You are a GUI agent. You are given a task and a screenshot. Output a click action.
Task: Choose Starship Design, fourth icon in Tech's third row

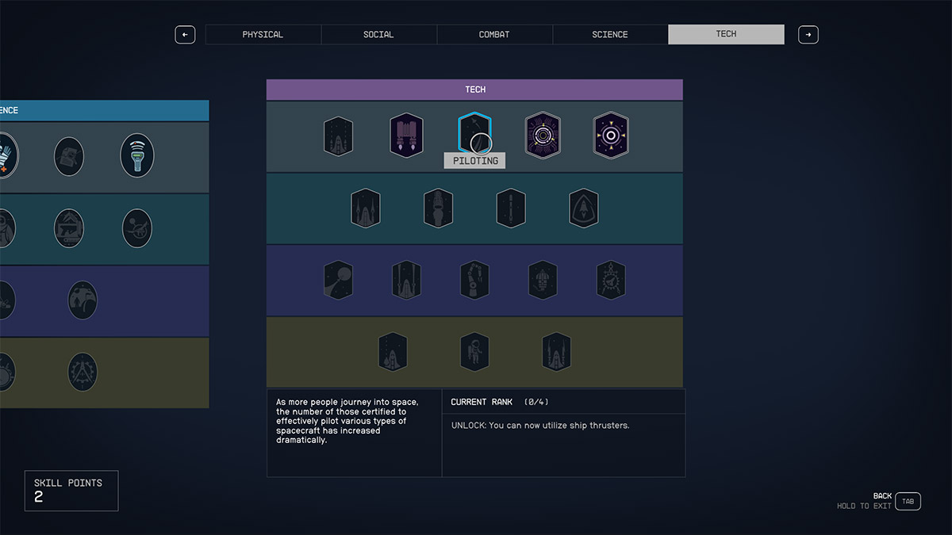click(543, 281)
